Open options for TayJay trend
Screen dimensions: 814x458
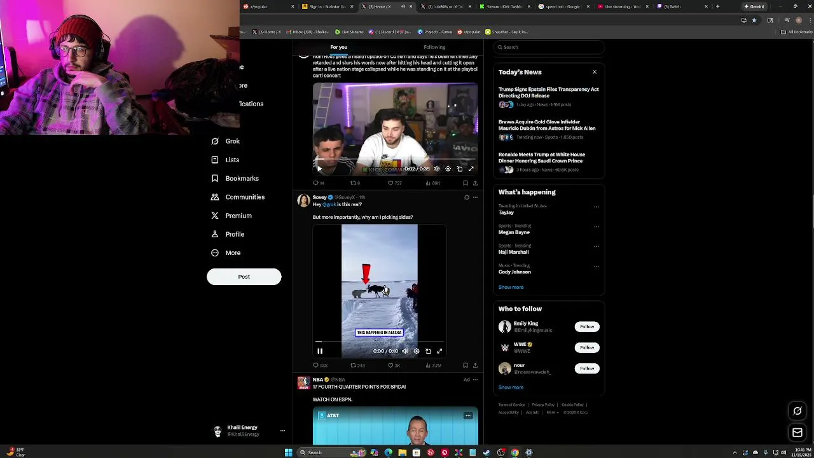[x=596, y=207]
